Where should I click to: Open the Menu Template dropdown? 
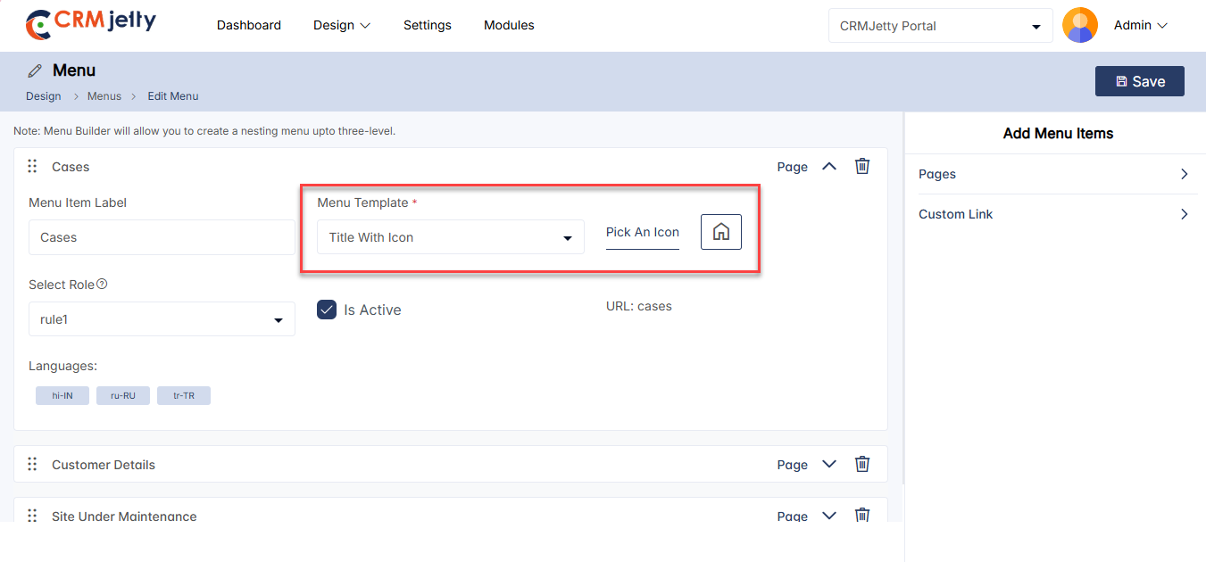450,237
